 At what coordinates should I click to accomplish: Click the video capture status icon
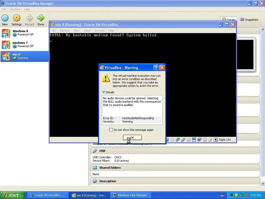pyautogui.click(x=200, y=140)
